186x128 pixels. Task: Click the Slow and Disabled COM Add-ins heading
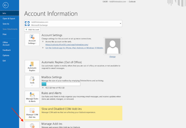(x=61, y=109)
